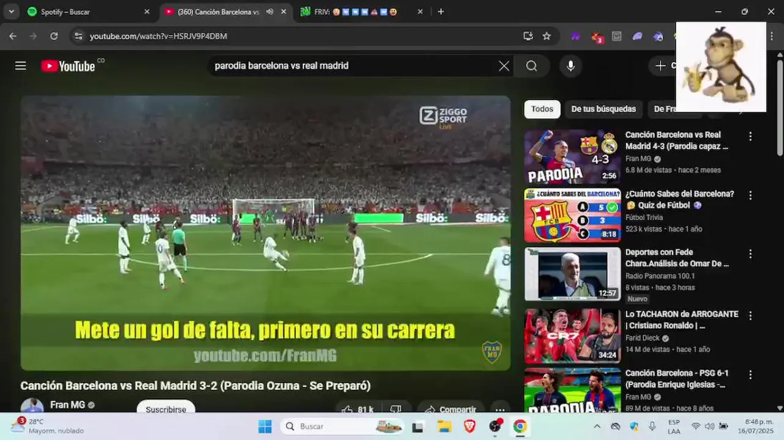Open File Explorer from the taskbar
This screenshot has height=440, width=784.
(444, 427)
